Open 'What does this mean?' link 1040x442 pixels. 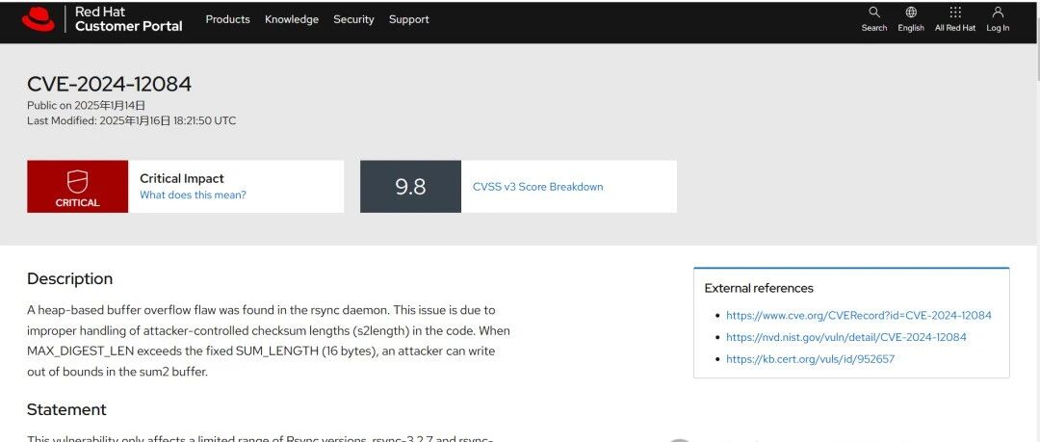[193, 195]
